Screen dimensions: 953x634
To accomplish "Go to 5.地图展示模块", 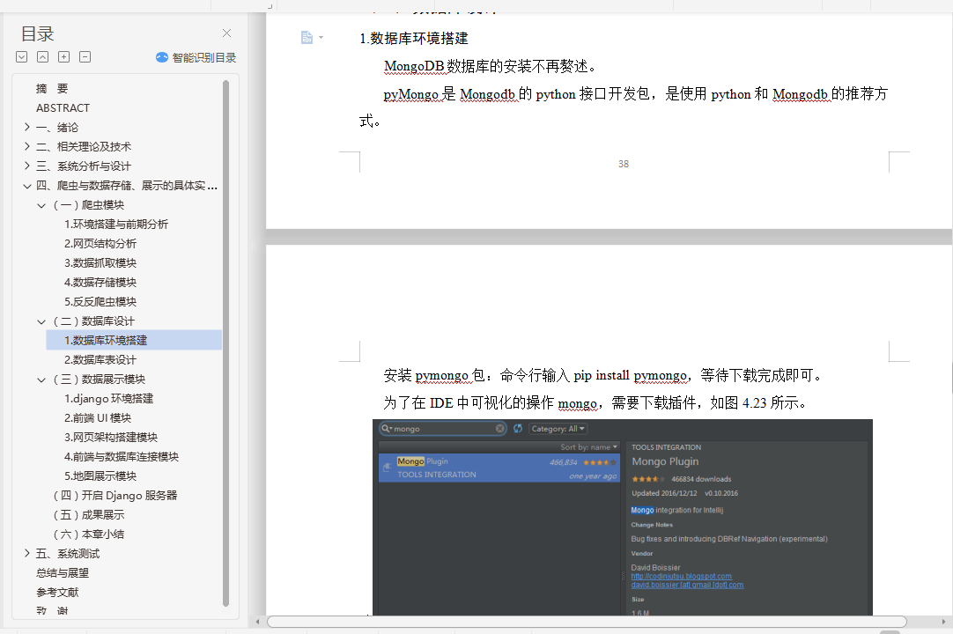I will [x=100, y=476].
